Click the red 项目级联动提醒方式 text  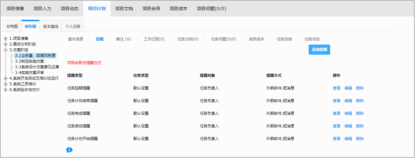[x=84, y=63]
